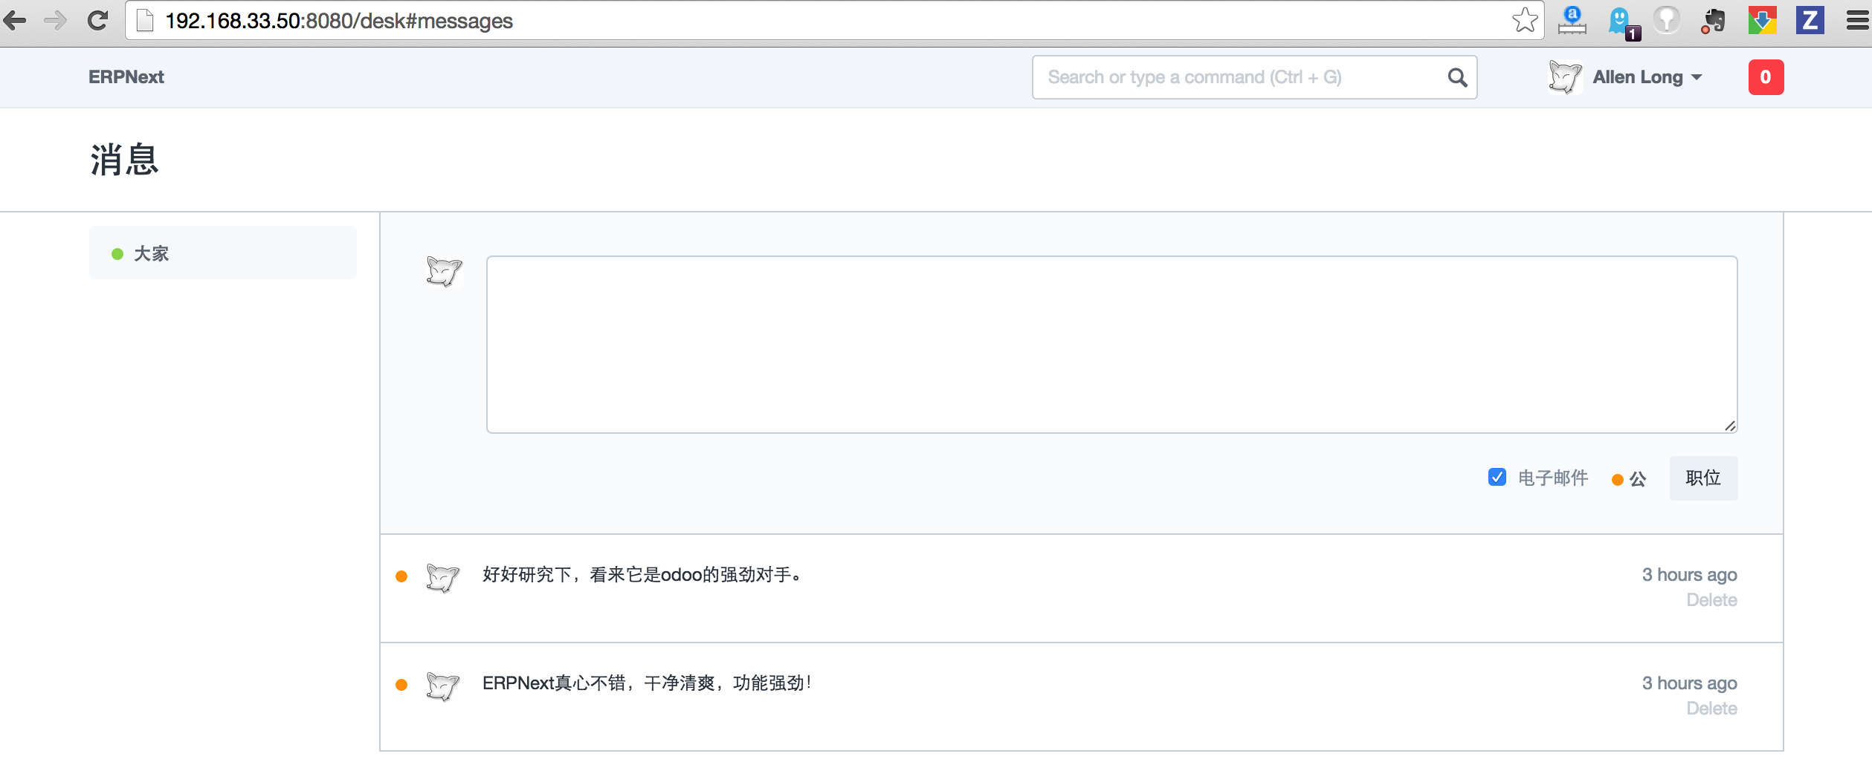Viewport: 1872px width, 771px height.
Task: Reload the page with refresh icon
Action: [97, 21]
